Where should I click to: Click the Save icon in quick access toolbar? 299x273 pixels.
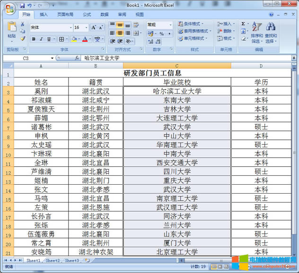tap(22, 5)
